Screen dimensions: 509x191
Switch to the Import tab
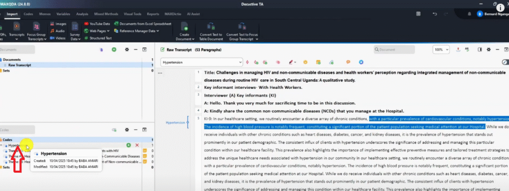[x=12, y=14]
